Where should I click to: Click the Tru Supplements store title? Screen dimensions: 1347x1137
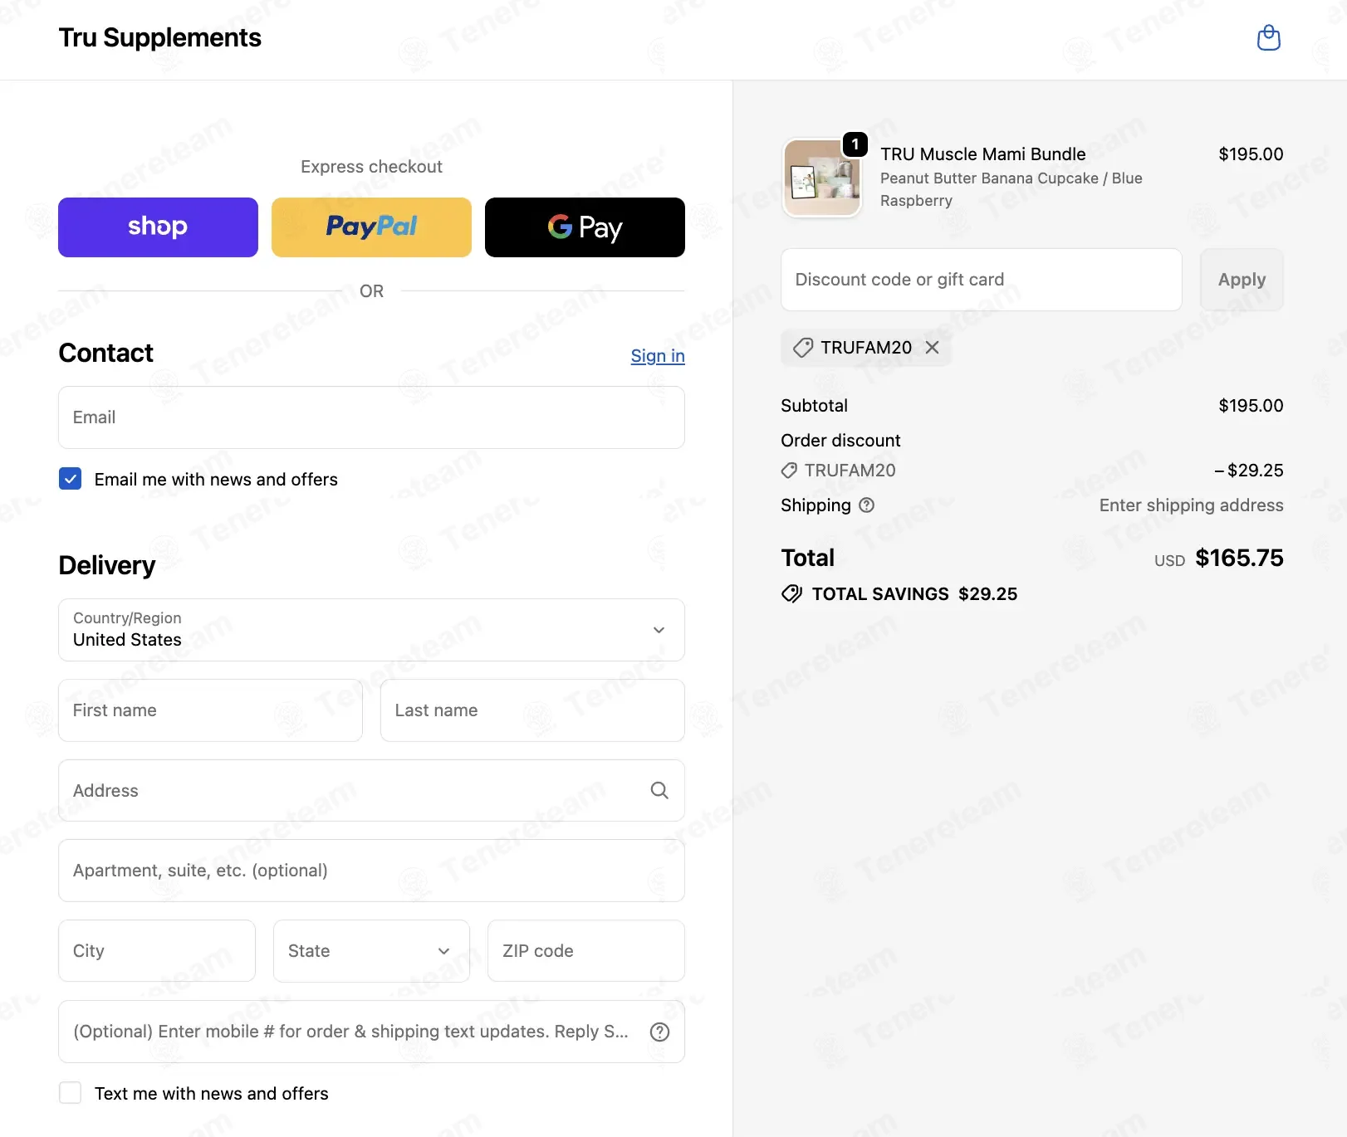point(160,38)
